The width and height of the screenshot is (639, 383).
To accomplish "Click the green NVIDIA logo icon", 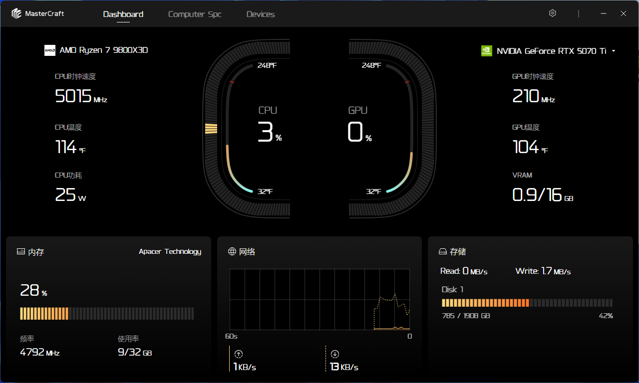I will [x=487, y=51].
